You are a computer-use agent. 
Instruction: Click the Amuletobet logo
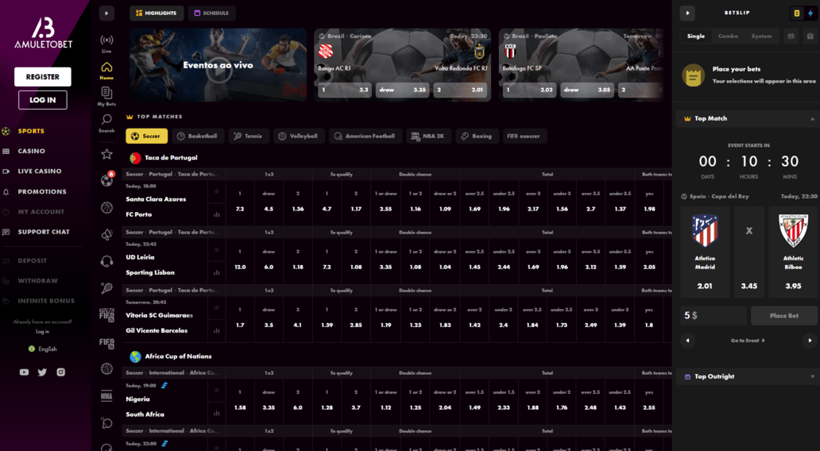tap(44, 33)
